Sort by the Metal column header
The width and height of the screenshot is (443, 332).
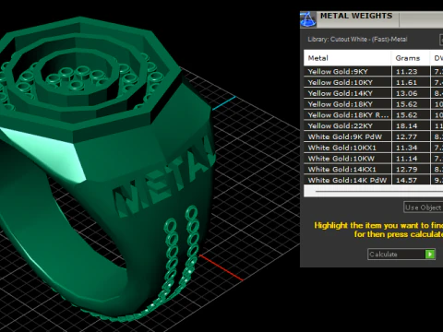click(x=347, y=58)
